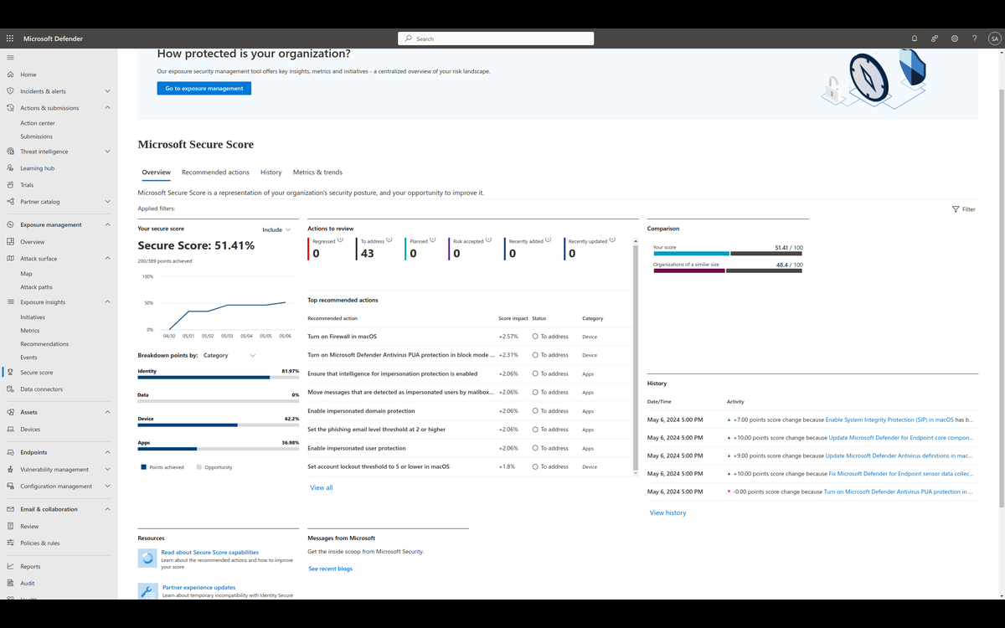This screenshot has width=1005, height=628.
Task: Open Partner experience updates link
Action: tap(198, 588)
